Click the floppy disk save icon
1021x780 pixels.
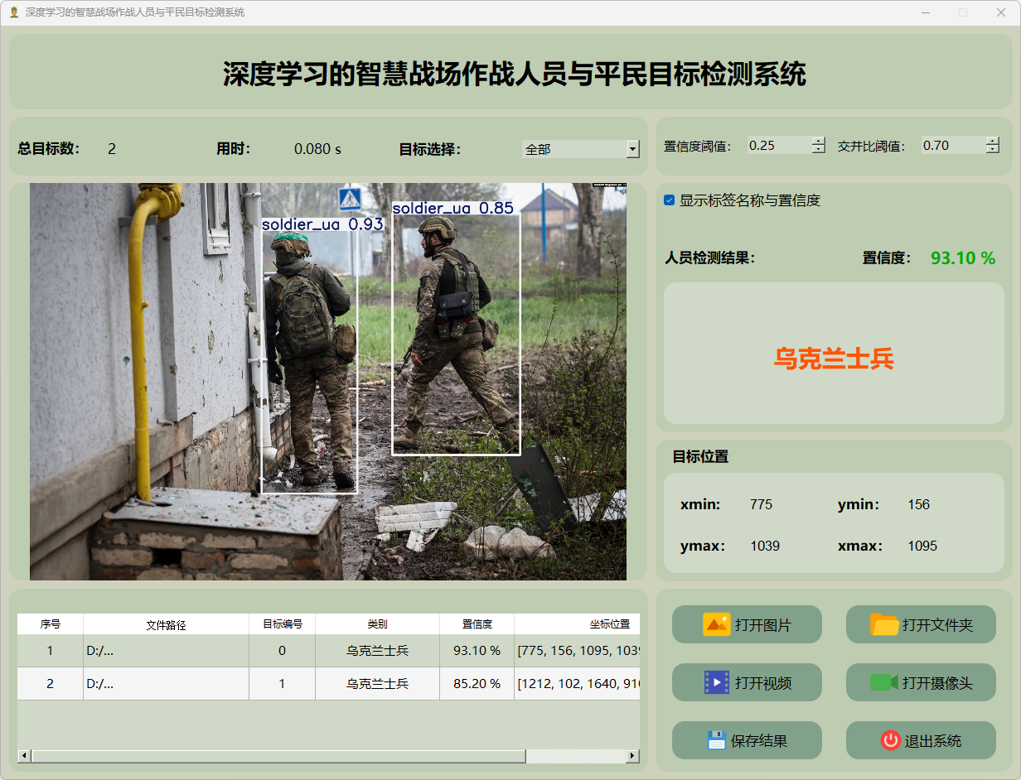coord(716,740)
